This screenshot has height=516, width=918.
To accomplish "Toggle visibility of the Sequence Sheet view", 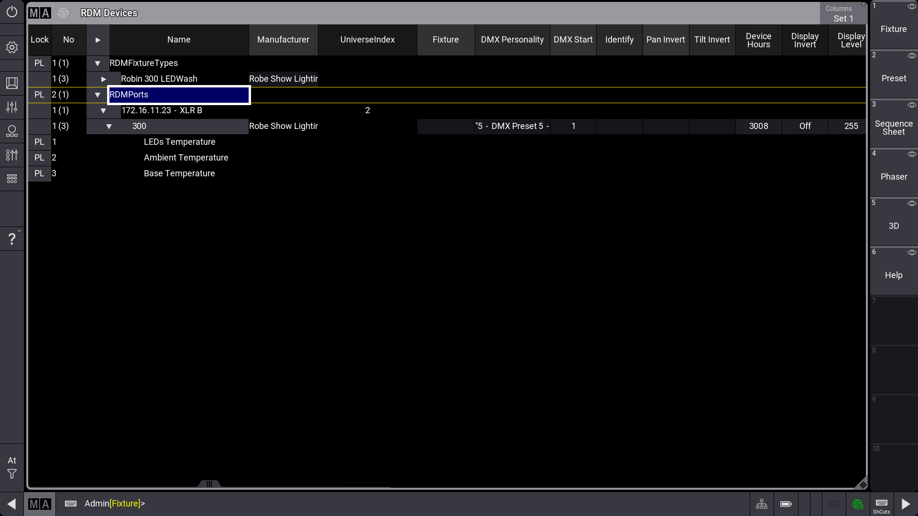I will [912, 105].
